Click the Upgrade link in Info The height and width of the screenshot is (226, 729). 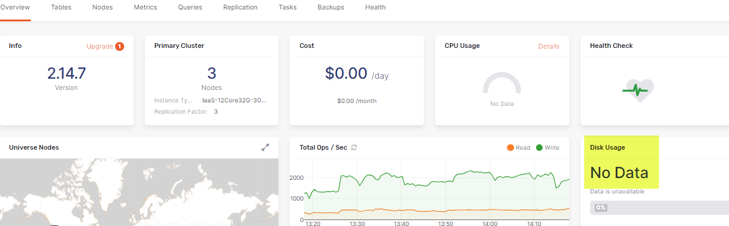[100, 46]
